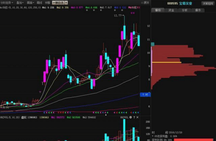Screen dimensions: 216x141
Task: Click the small teal marker above chip distribution
Action: (x=153, y=44)
